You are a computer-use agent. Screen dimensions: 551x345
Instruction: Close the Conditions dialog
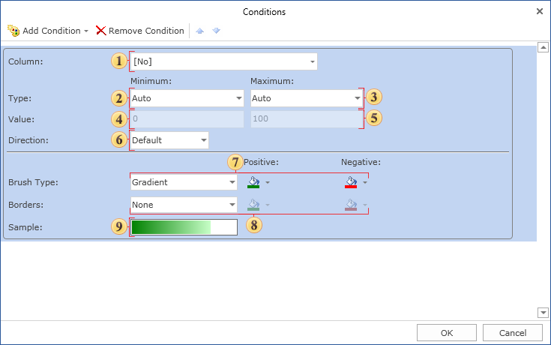540,11
